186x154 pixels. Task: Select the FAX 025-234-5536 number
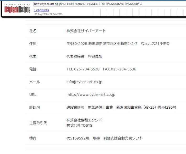119,69
